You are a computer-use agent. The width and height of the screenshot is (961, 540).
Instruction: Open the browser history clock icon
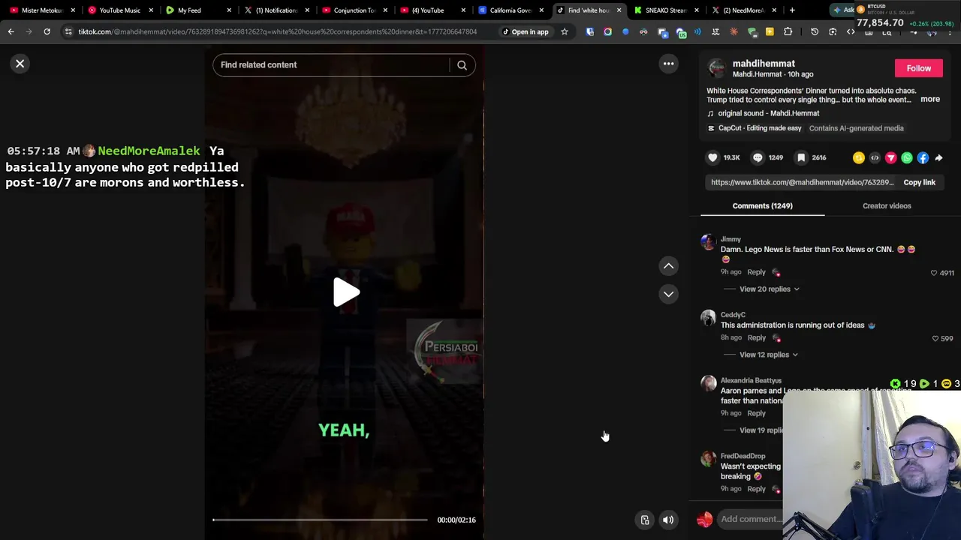[815, 31]
